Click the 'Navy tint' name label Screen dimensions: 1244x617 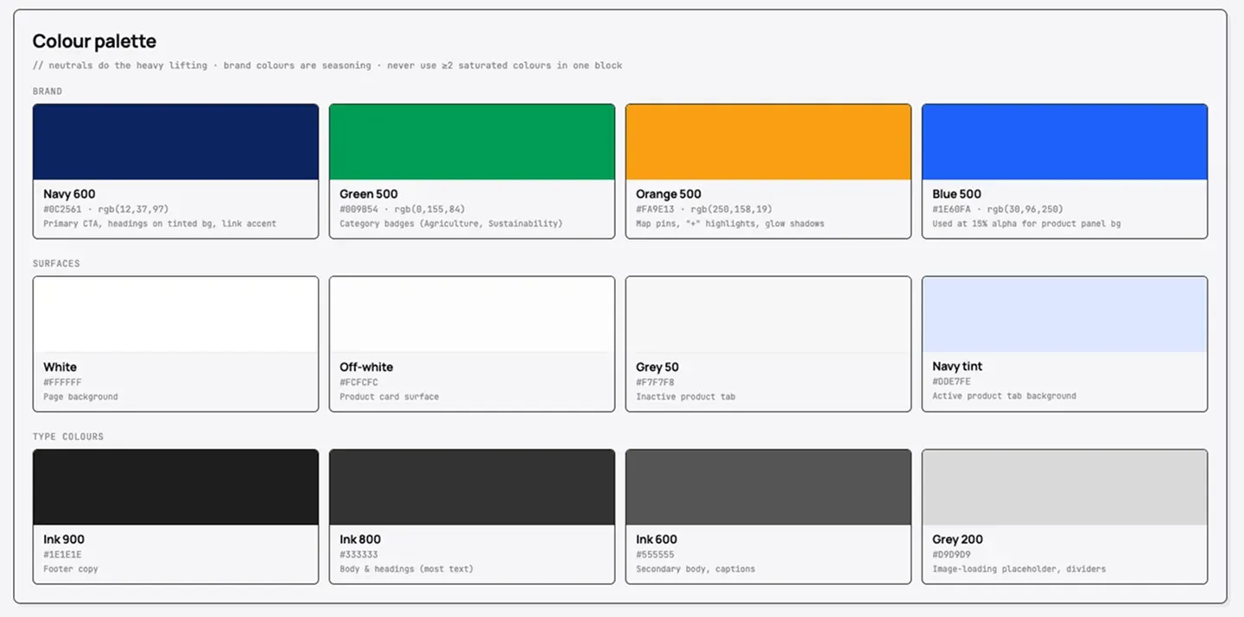point(957,366)
